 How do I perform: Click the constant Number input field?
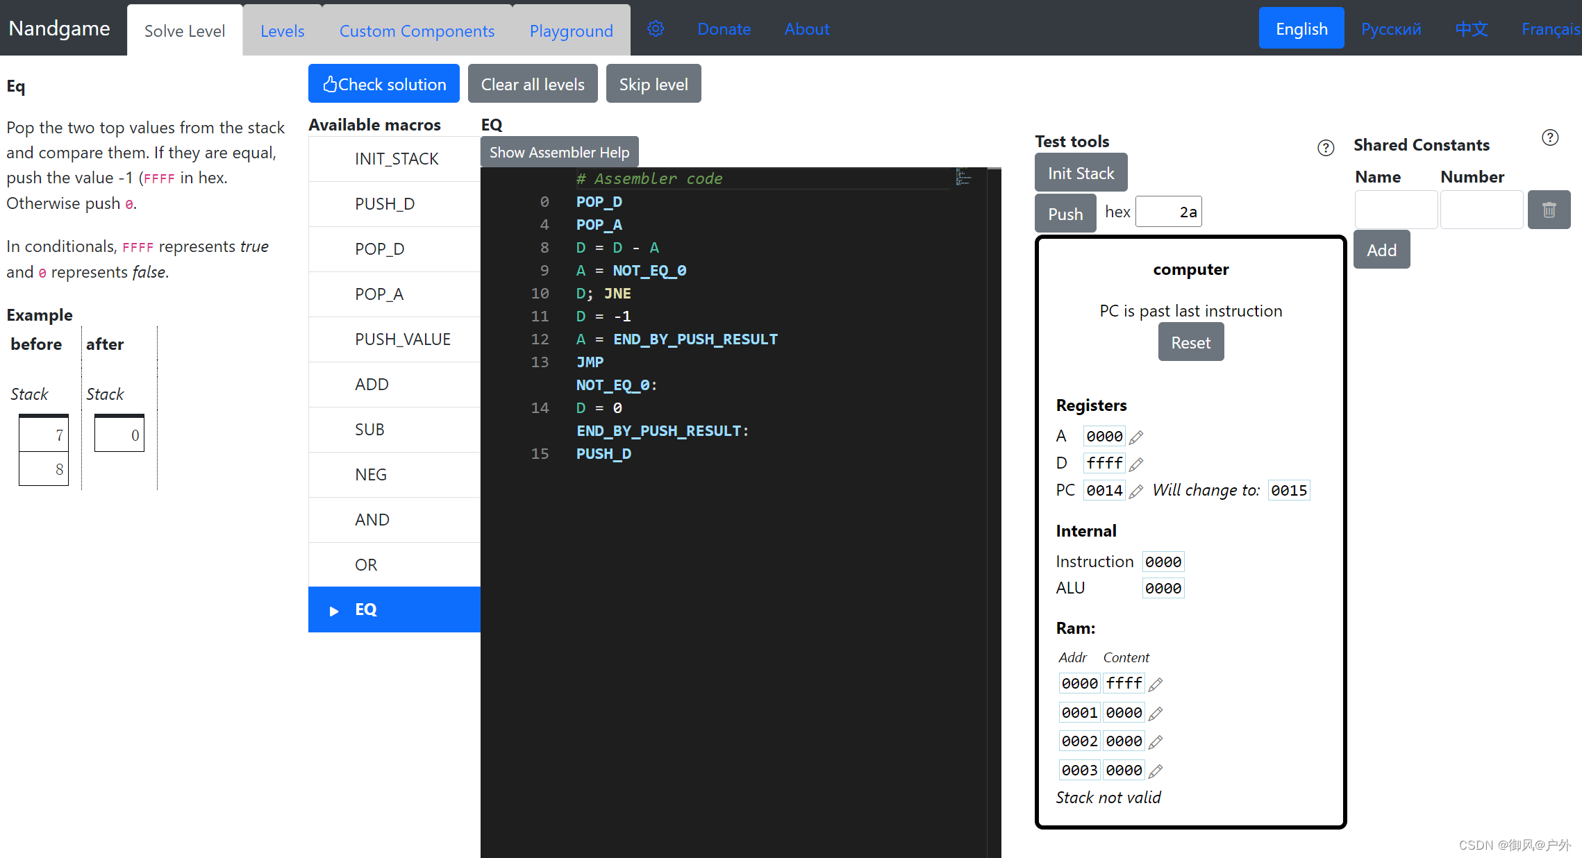1481,210
